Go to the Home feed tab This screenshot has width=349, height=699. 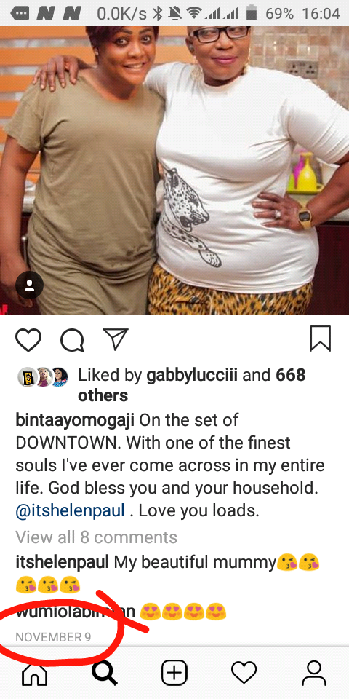(35, 673)
